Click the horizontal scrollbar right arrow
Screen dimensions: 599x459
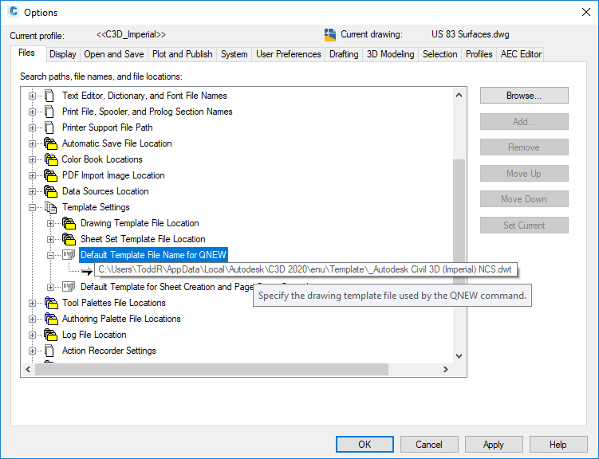445,369
